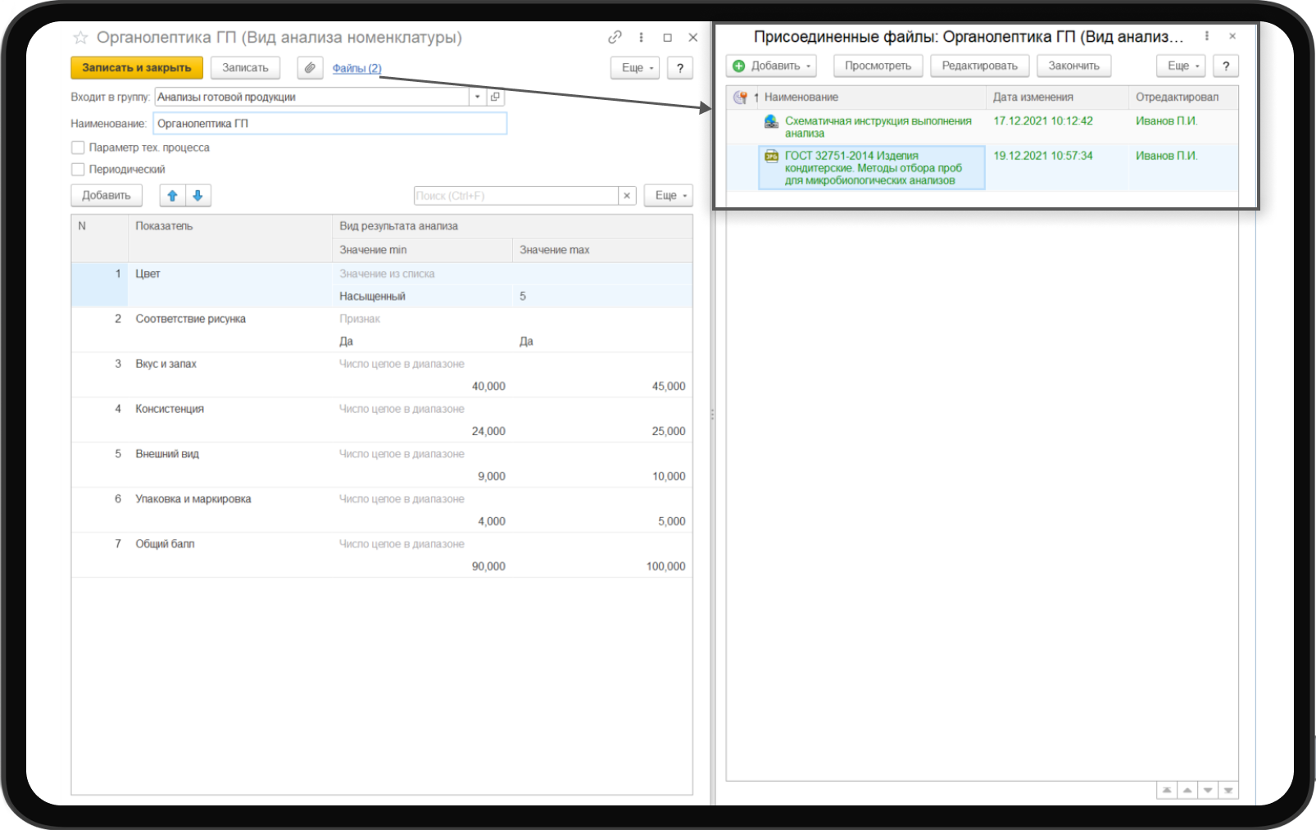The height and width of the screenshot is (830, 1316).
Task: Select the Цвет indicator row
Action: click(382, 285)
